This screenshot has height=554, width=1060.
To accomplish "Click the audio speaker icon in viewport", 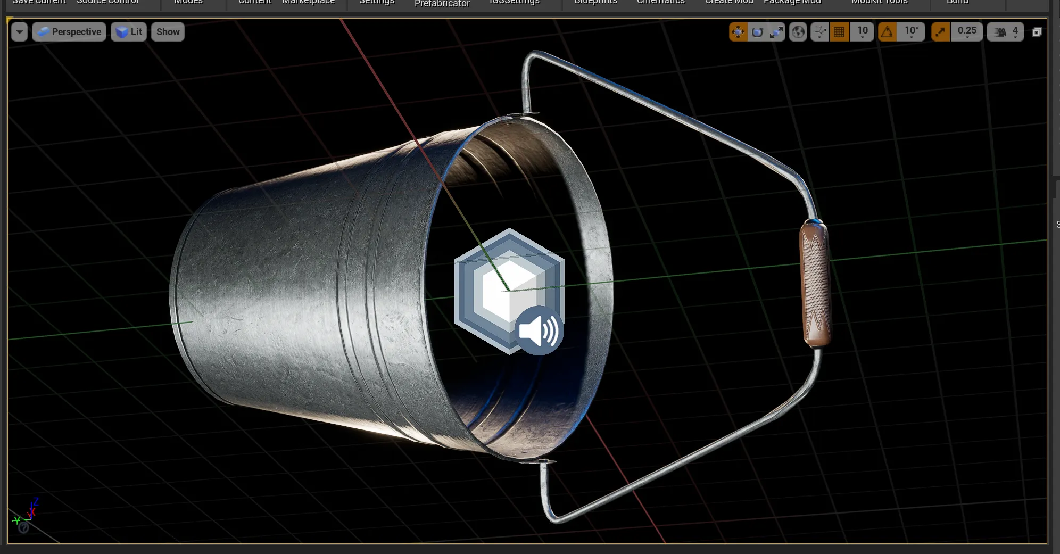I will tap(539, 330).
